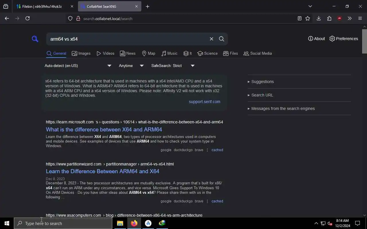This screenshot has width=367, height=229.
Task: Open cached version of Microsoft result
Action: (217, 150)
